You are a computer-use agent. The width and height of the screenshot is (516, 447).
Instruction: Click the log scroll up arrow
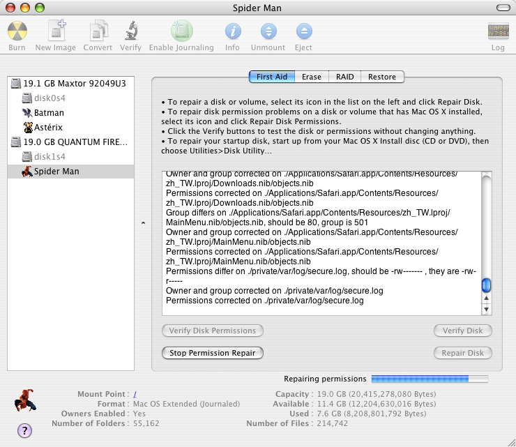487,298
